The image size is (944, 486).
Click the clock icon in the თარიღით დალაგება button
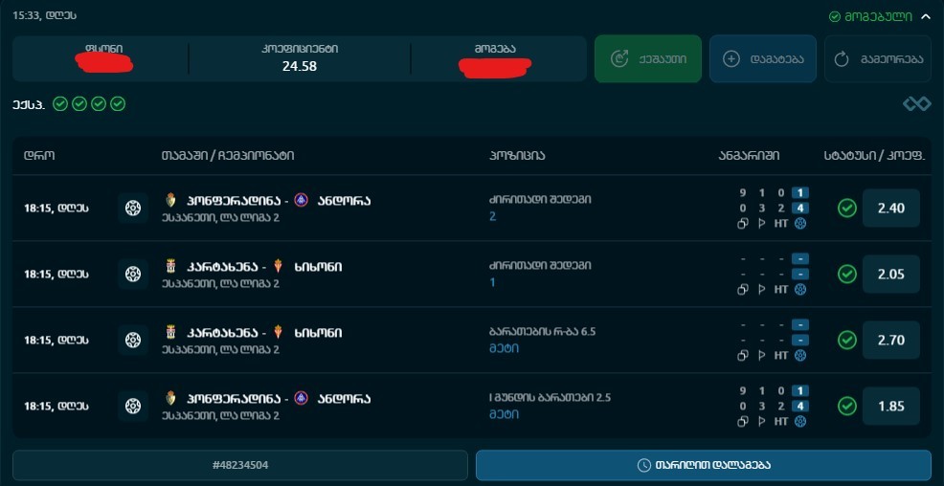point(644,465)
